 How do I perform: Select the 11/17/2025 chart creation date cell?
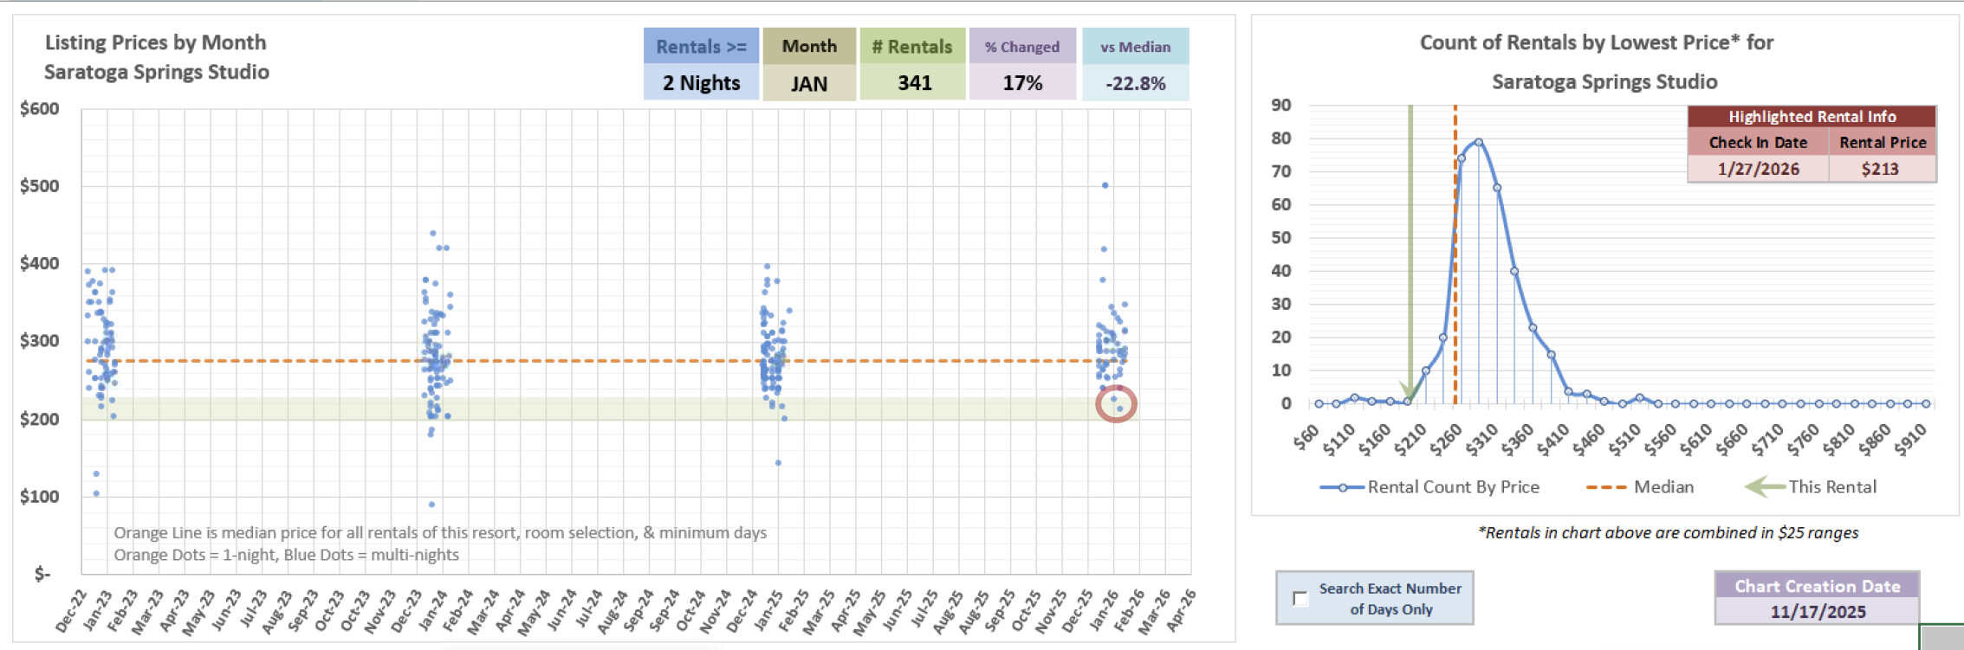(x=1817, y=611)
